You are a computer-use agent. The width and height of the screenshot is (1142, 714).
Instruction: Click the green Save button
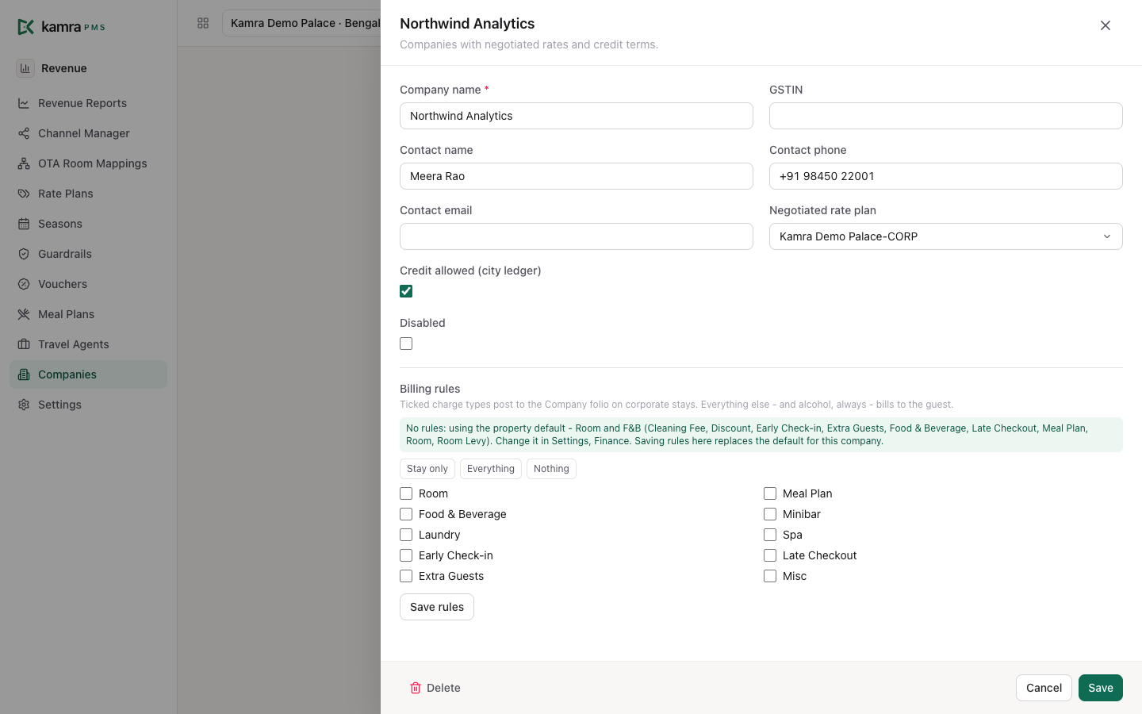tap(1101, 688)
